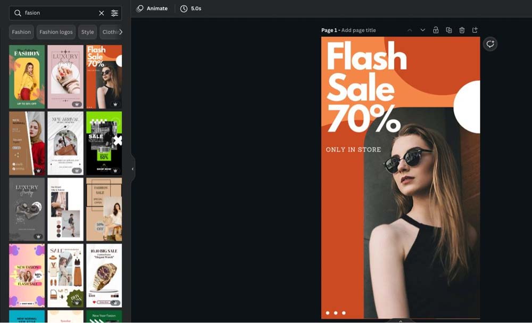
Task: Choose the pink New Fashion Flash Sale template
Action: (27, 276)
